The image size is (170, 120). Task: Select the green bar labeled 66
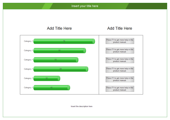pyautogui.click(x=60, y=50)
